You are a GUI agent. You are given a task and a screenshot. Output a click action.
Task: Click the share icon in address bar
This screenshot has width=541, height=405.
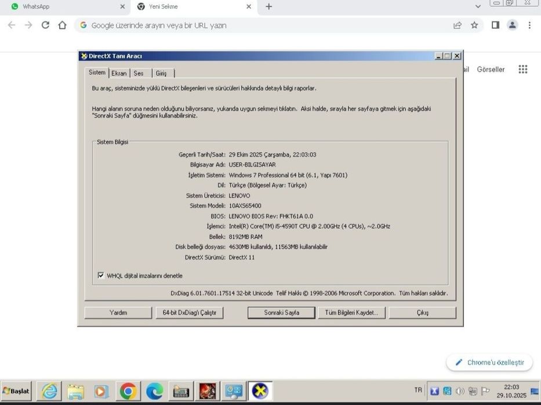tap(458, 25)
